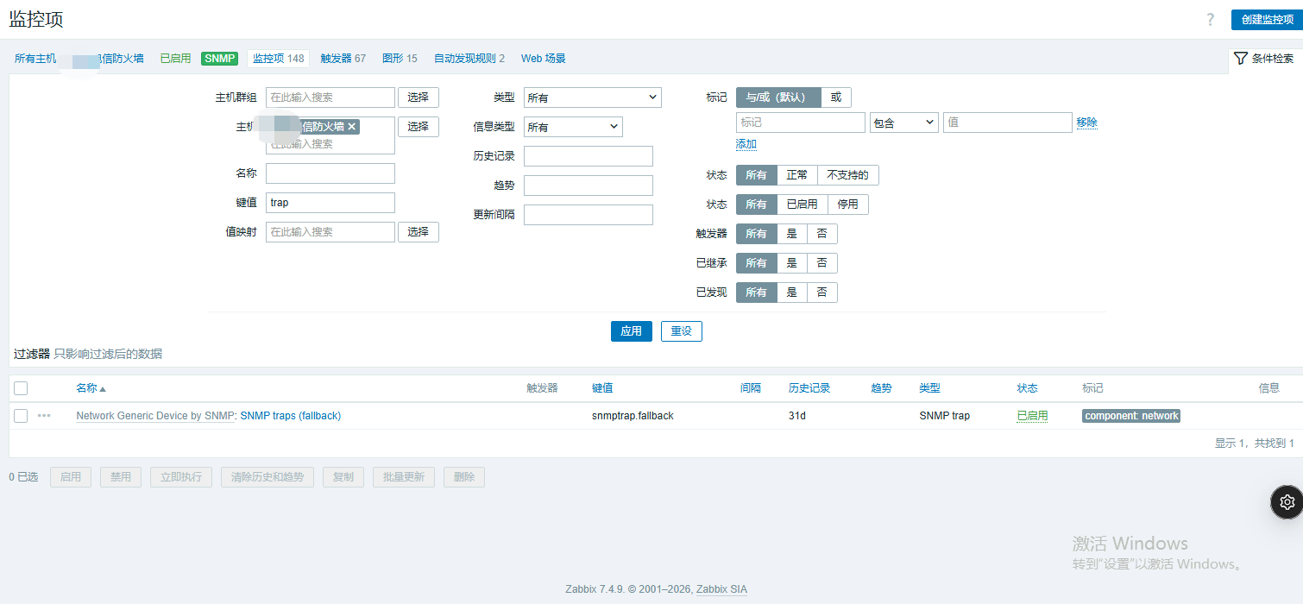Screen dimensions: 1303x604
Task: Sort by the 键值 column header
Action: 602,388
